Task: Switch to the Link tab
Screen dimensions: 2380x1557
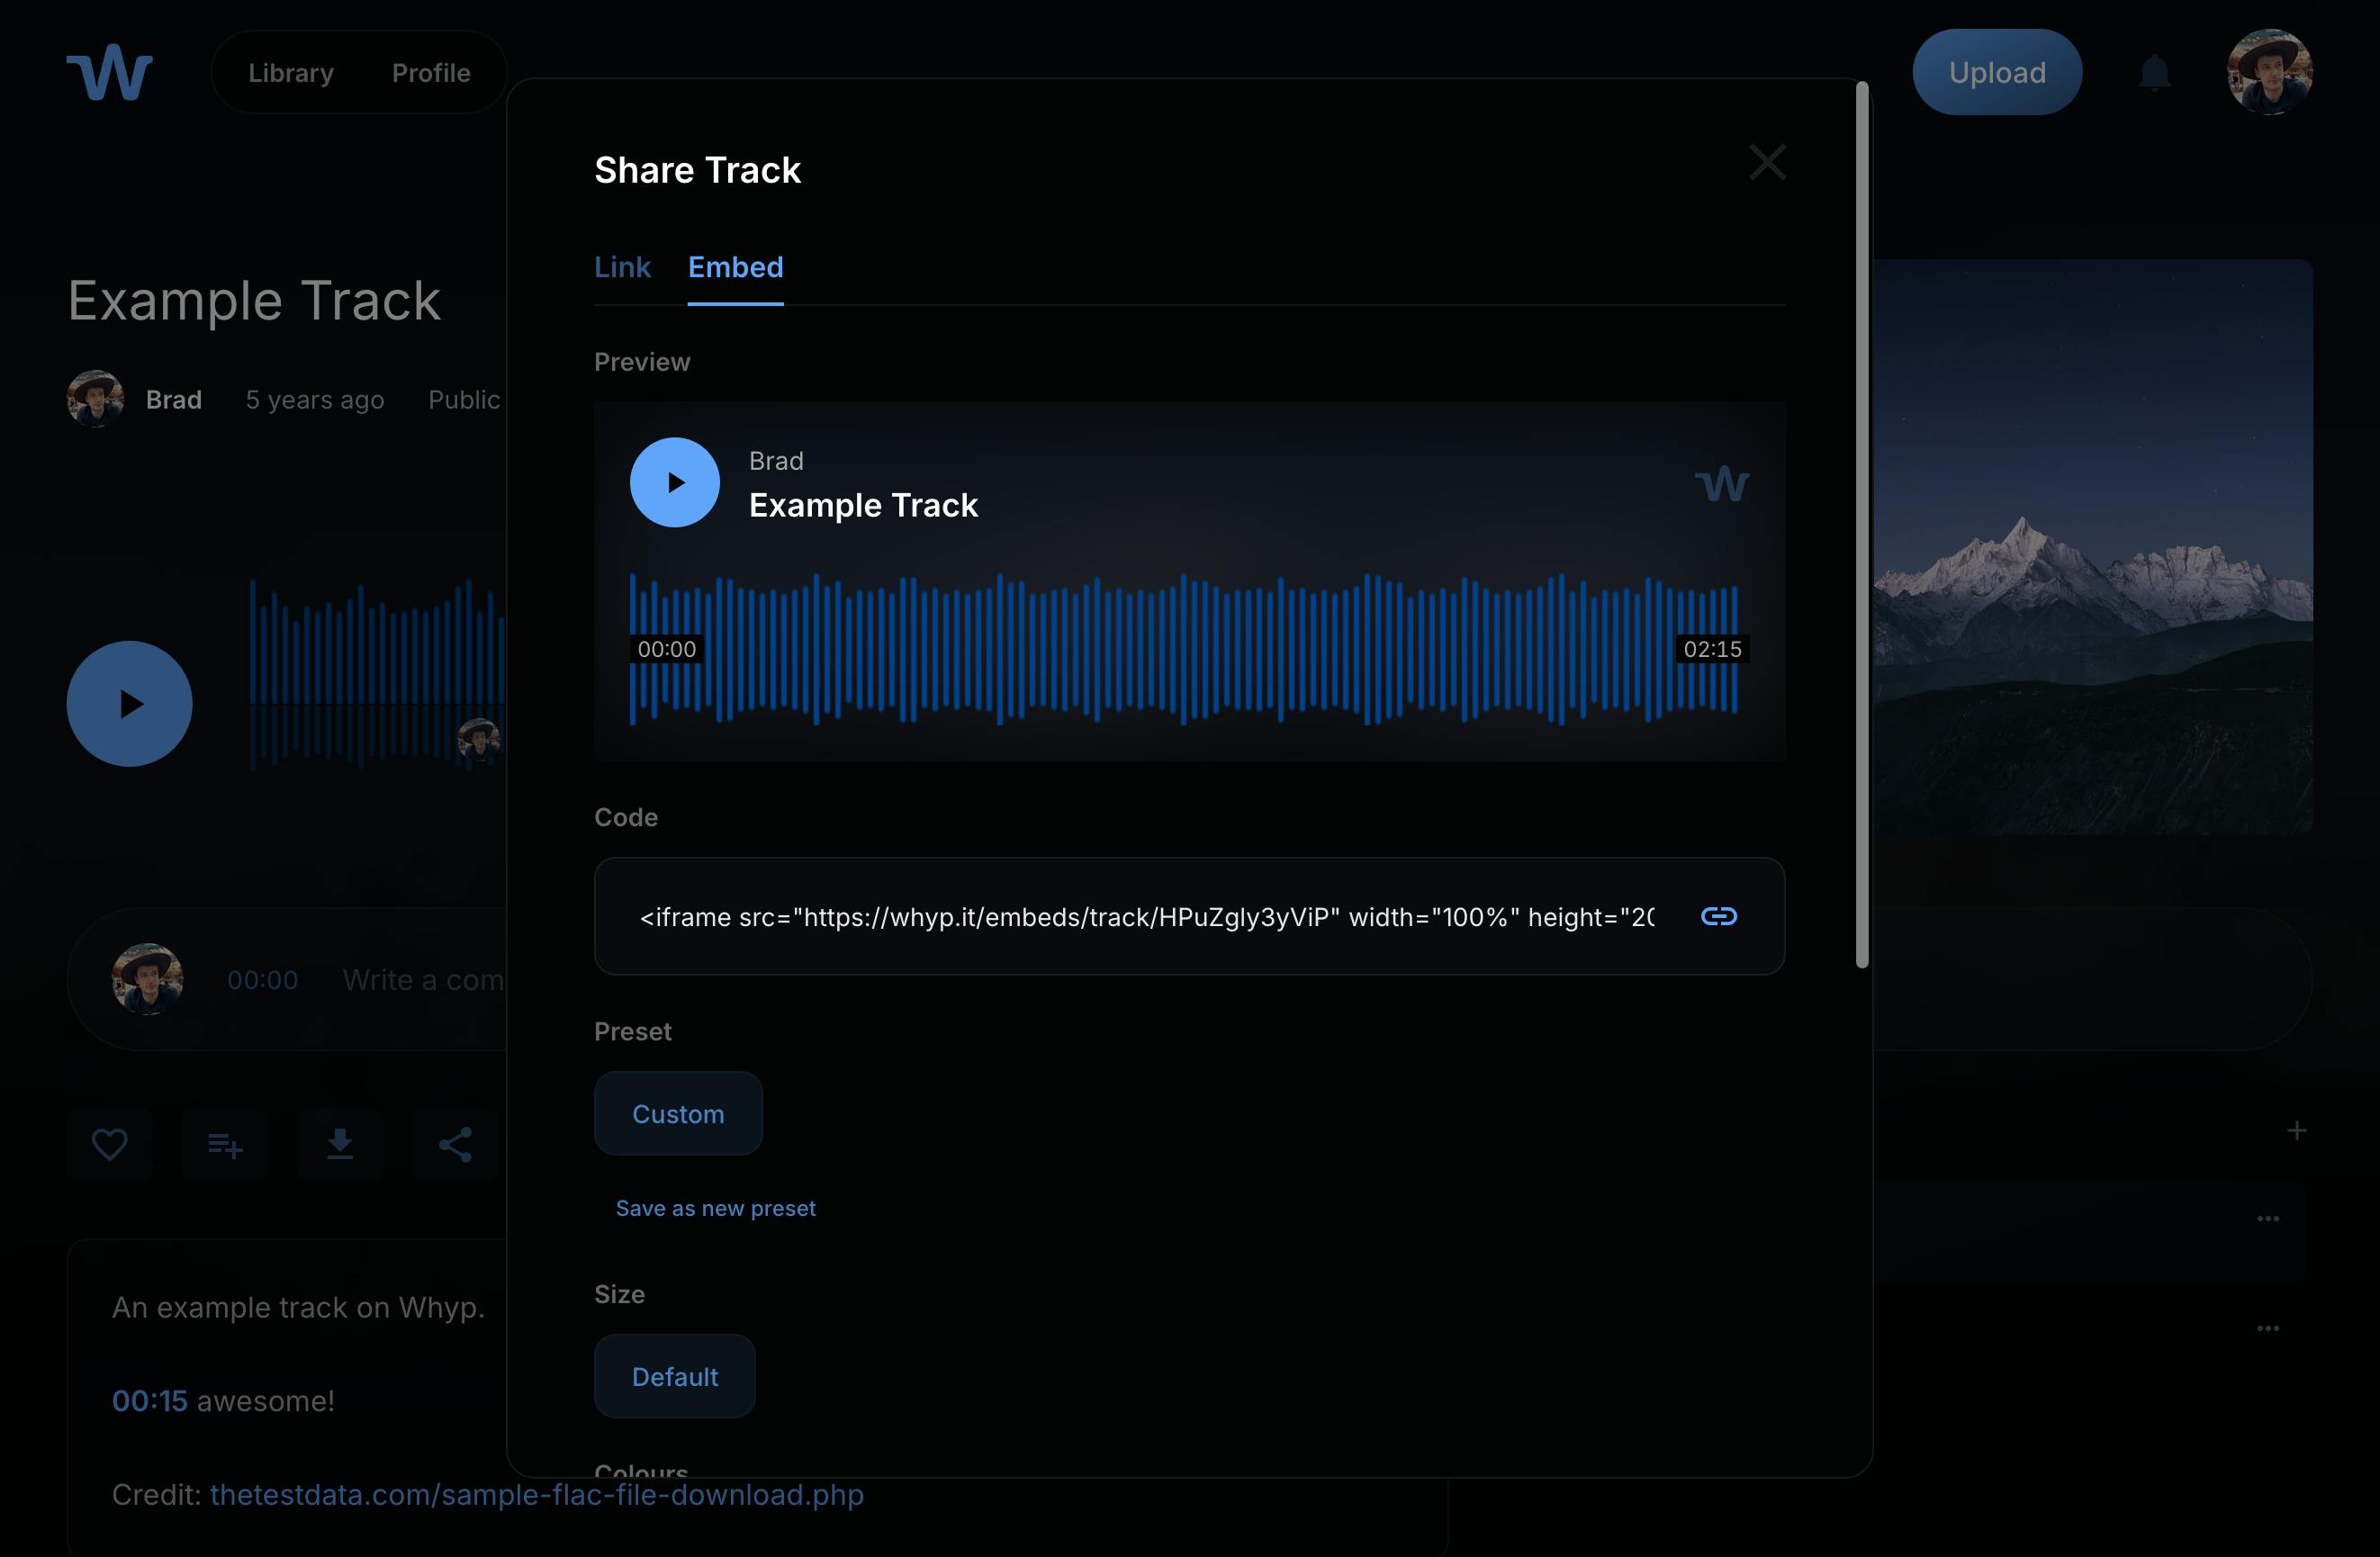Action: coord(622,267)
